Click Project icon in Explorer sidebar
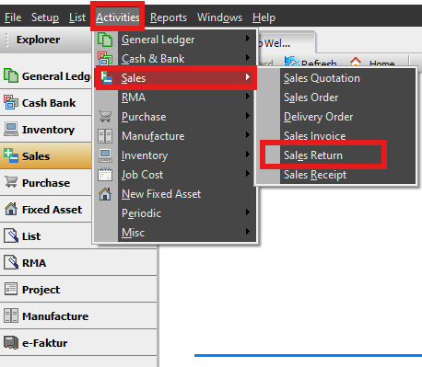The image size is (422, 367). click(x=11, y=289)
